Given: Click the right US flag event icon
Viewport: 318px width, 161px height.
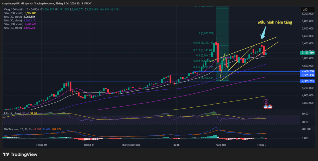Looking at the screenshot, I should 270,106.
